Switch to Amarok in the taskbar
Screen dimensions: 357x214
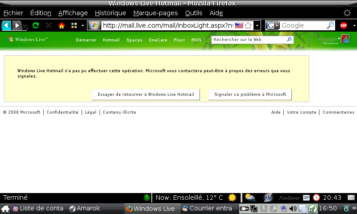click(84, 209)
